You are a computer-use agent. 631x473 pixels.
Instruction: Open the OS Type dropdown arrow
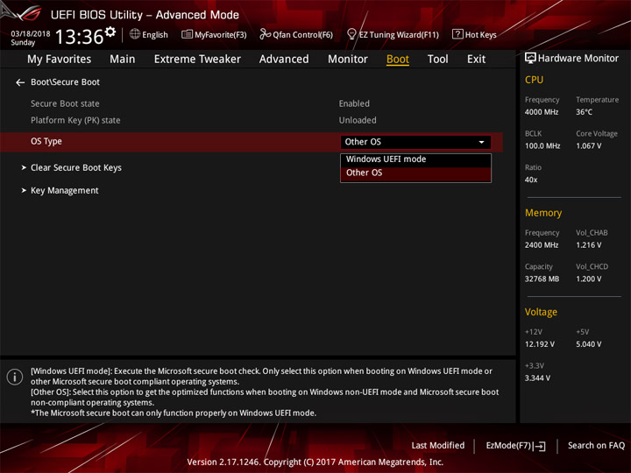[x=481, y=142]
